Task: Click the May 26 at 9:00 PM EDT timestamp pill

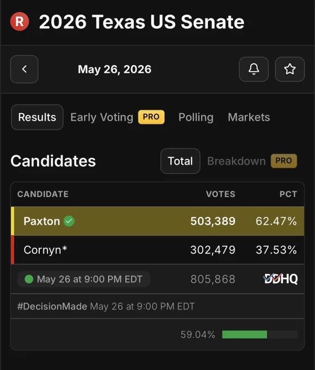Action: [84, 279]
